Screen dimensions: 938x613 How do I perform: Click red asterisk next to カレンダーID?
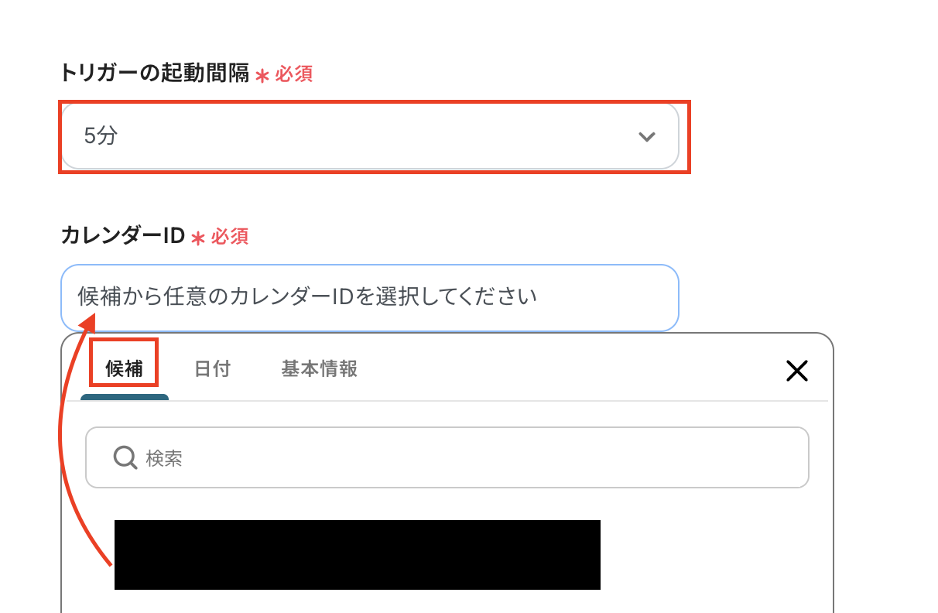(x=198, y=238)
